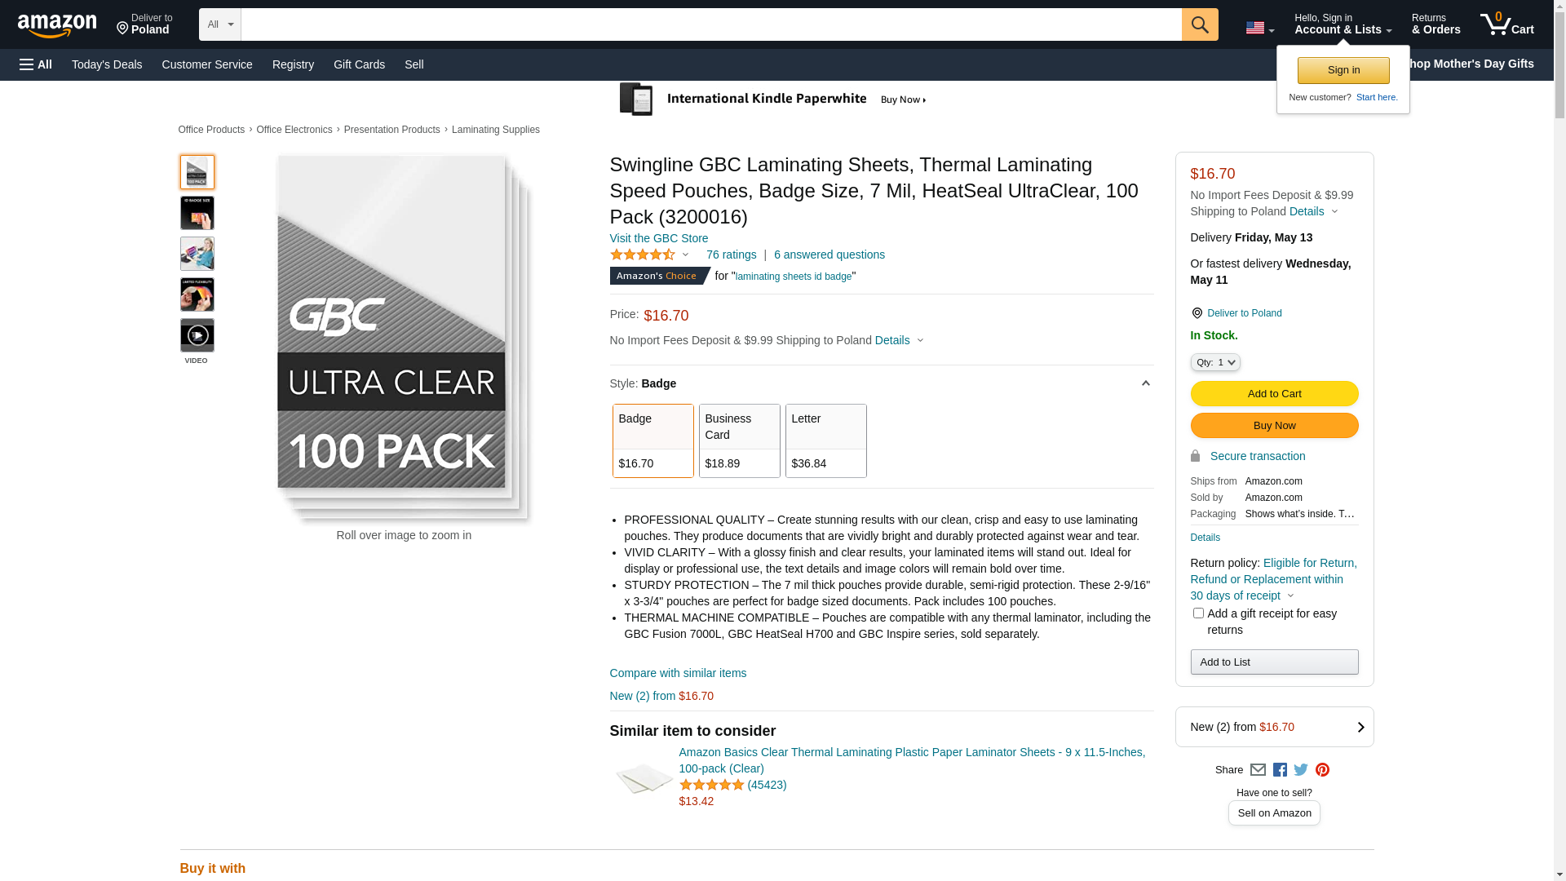Visit the GBC Store link
Viewport: 1566px width, 881px height.
click(x=658, y=238)
